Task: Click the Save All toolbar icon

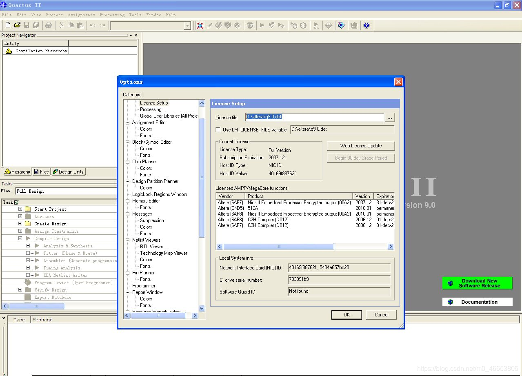Action: pos(36,25)
